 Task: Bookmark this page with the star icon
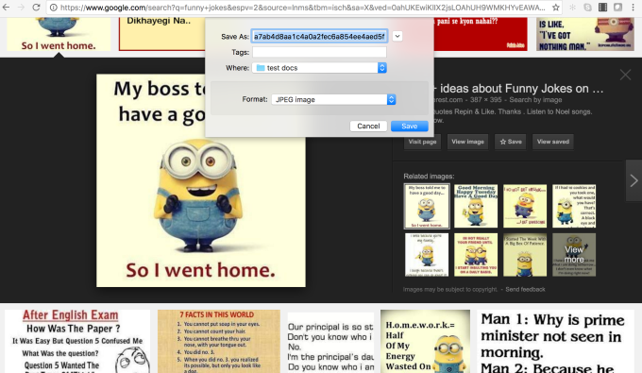(555, 8)
